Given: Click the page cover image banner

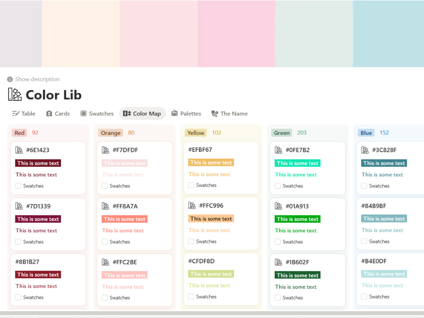Looking at the screenshot, I should click(212, 33).
